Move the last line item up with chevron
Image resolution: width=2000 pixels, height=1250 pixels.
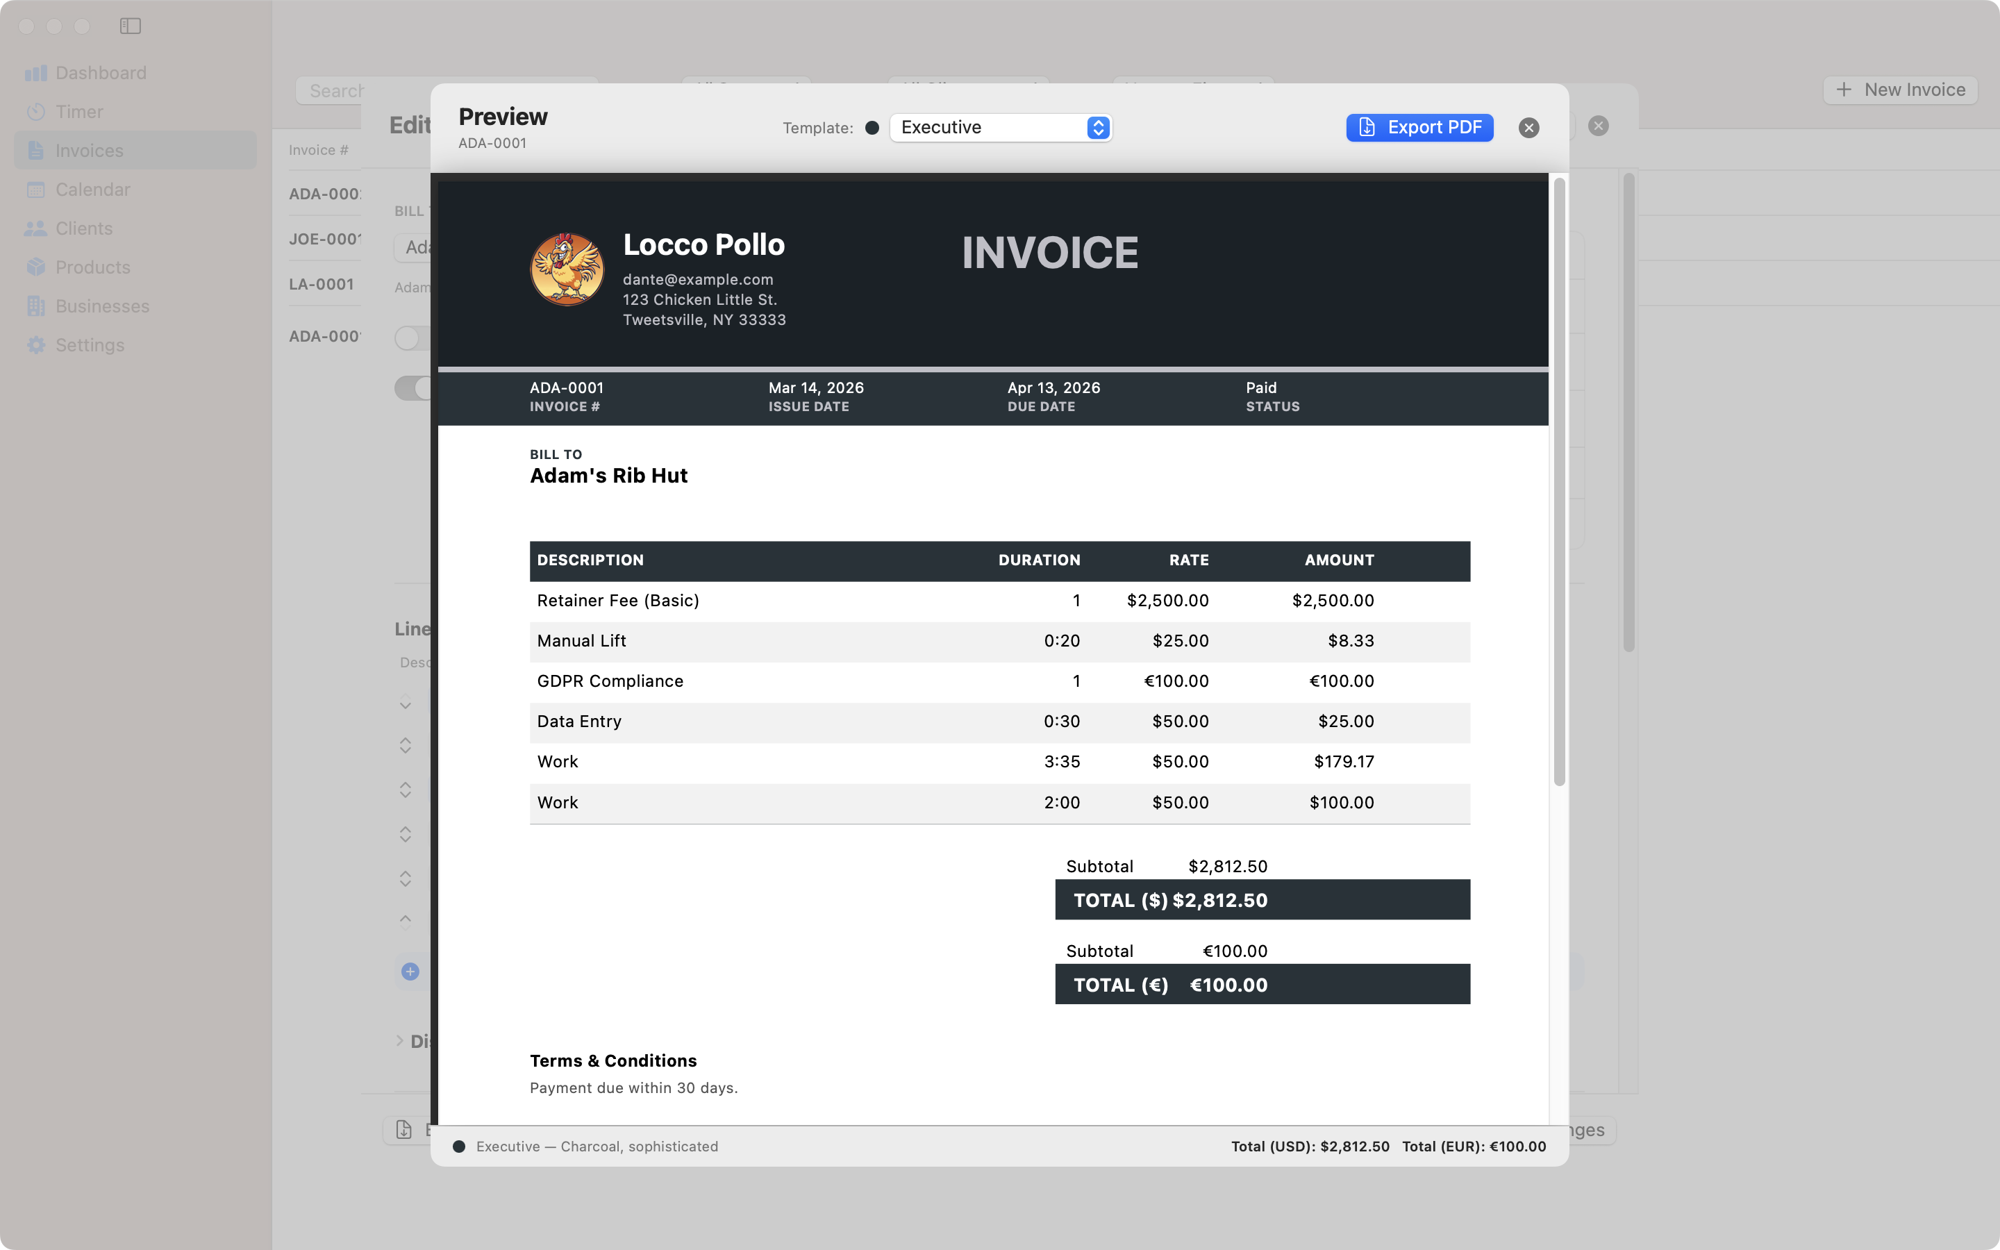405,919
